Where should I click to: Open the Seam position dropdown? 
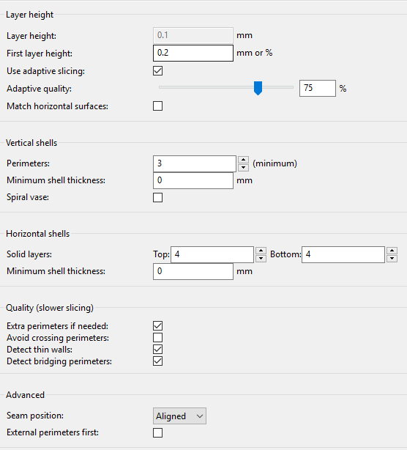click(179, 416)
